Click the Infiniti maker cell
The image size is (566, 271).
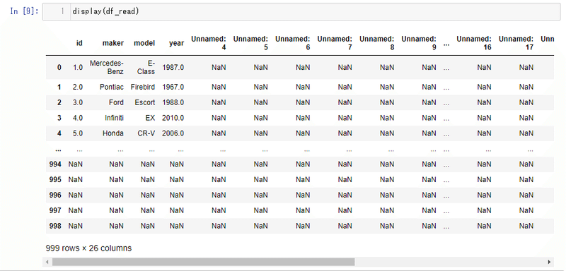[x=114, y=118]
